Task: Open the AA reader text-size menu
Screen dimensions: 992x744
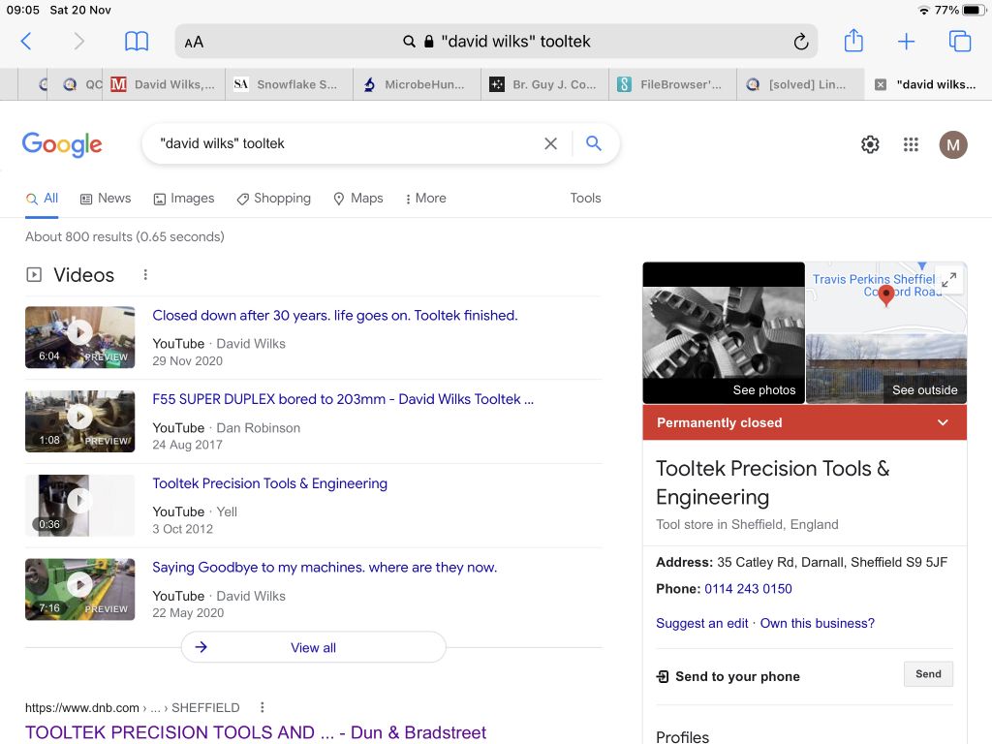Action: click(x=194, y=43)
